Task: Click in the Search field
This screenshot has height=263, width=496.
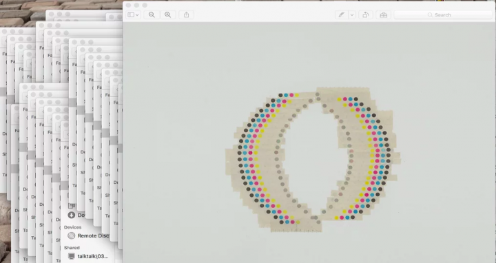Action: (443, 15)
